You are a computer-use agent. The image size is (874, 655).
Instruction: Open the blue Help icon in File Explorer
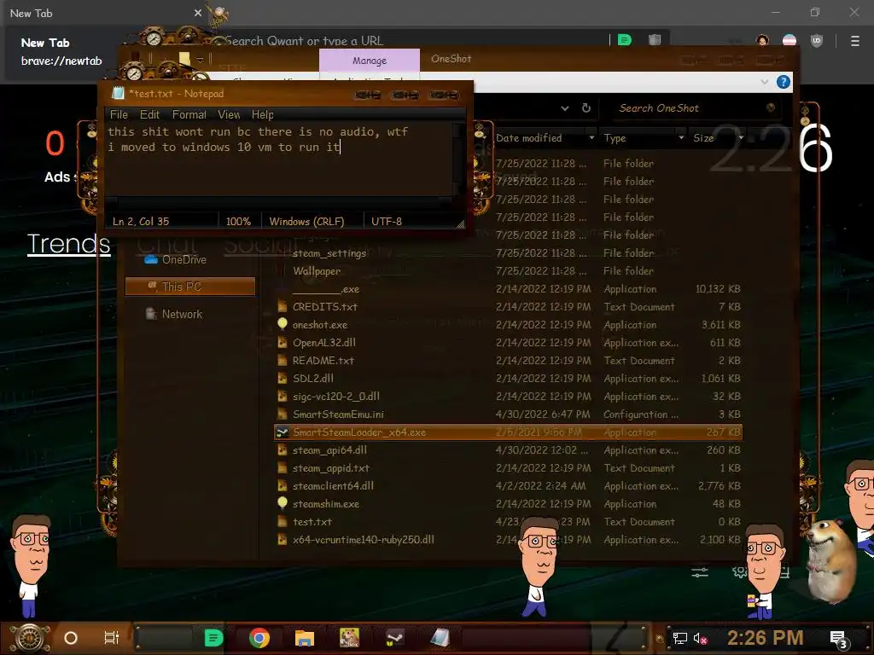(784, 83)
